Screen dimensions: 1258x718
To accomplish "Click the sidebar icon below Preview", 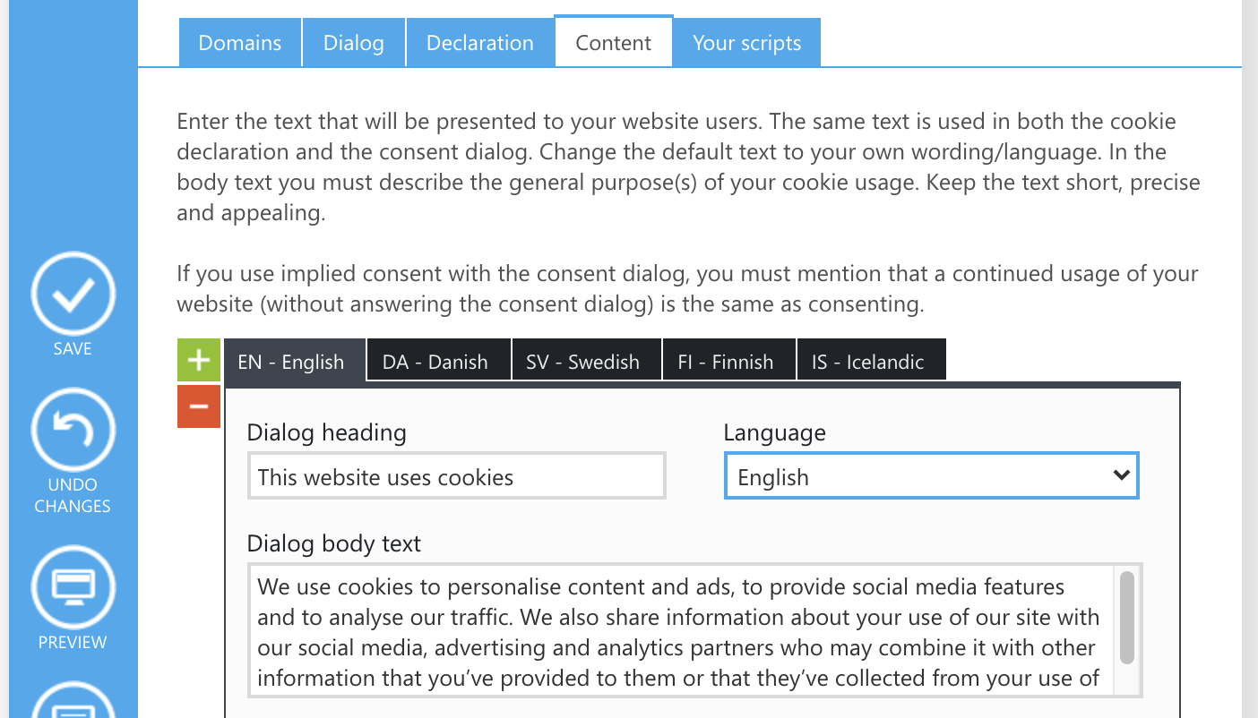I will pyautogui.click(x=73, y=703).
